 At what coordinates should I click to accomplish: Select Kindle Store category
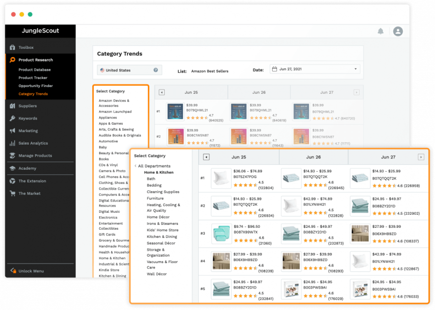[x=109, y=270]
